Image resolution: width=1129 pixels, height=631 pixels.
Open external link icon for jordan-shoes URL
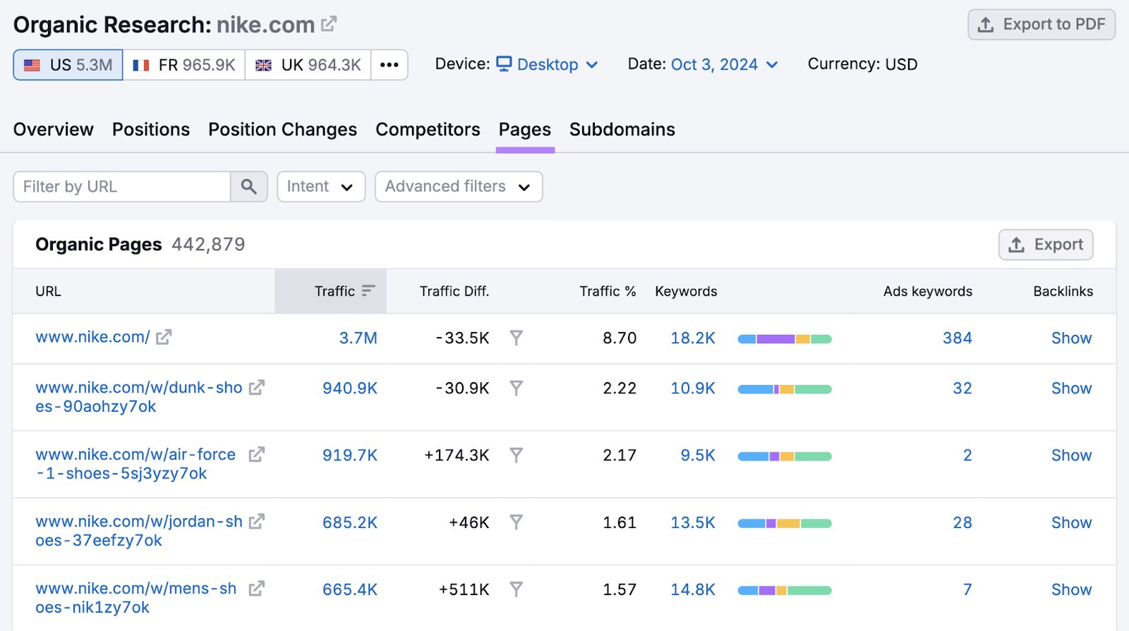click(257, 522)
